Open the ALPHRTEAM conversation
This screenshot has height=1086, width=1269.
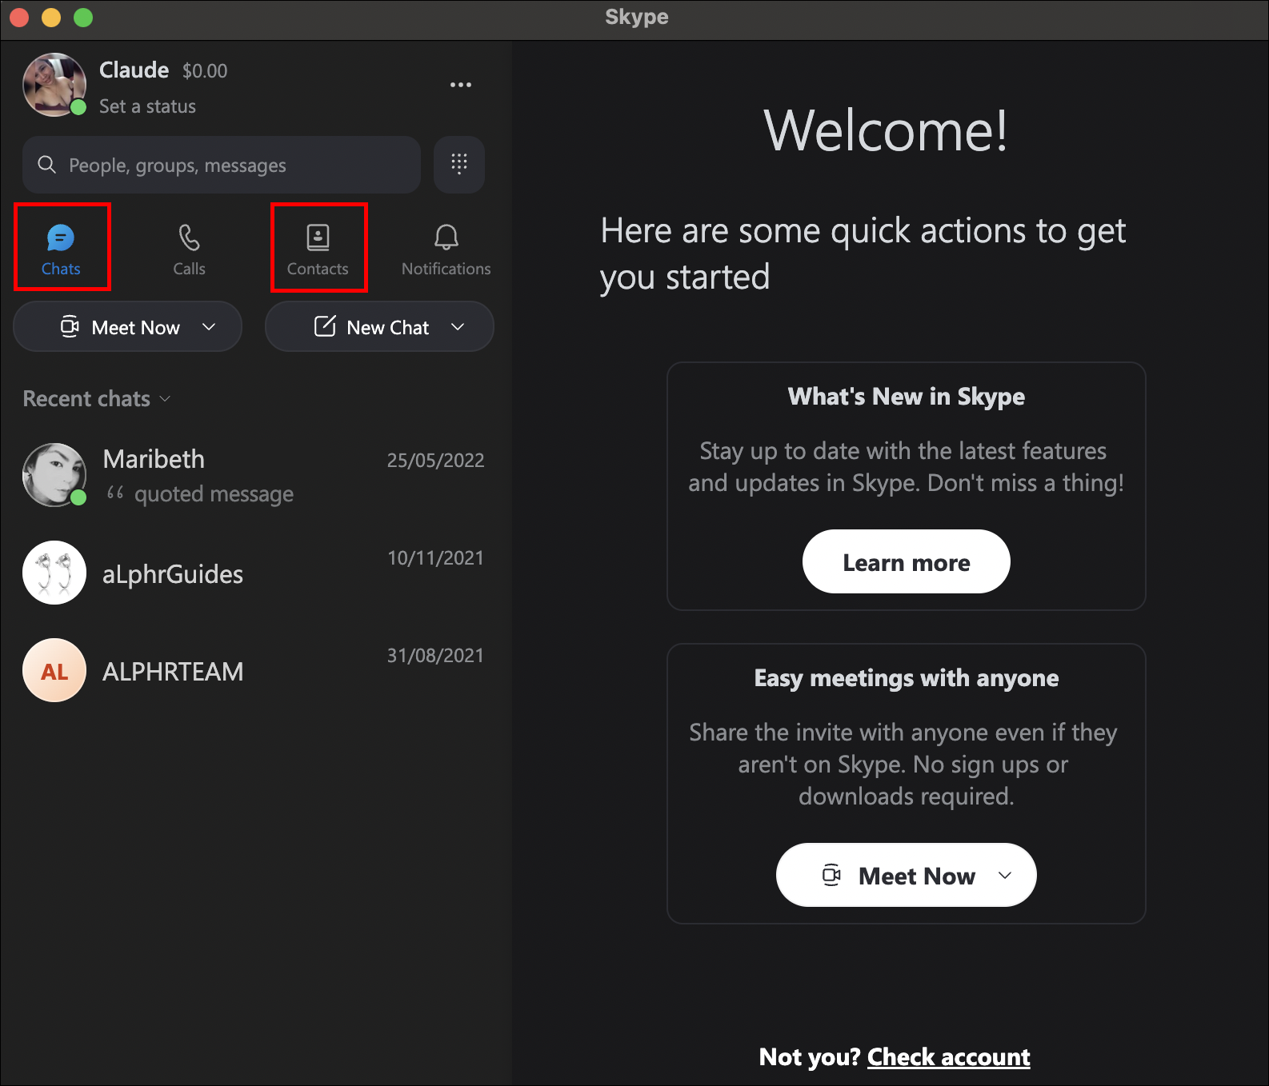pos(254,670)
